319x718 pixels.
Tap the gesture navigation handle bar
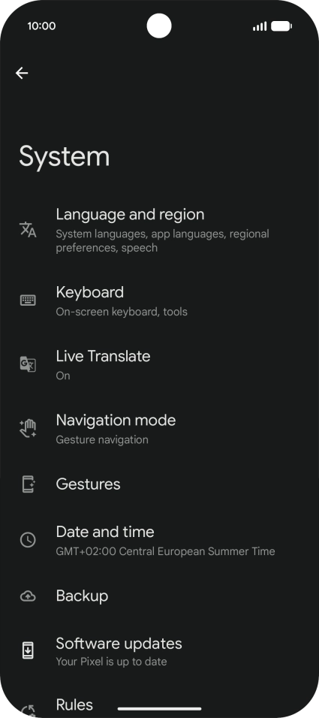pyautogui.click(x=159, y=709)
